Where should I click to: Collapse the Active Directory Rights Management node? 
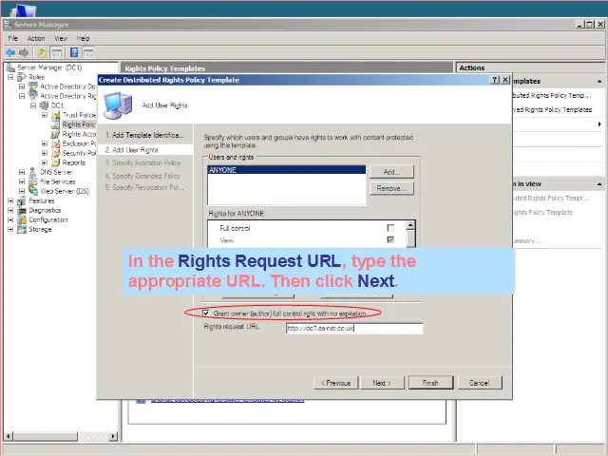22,96
